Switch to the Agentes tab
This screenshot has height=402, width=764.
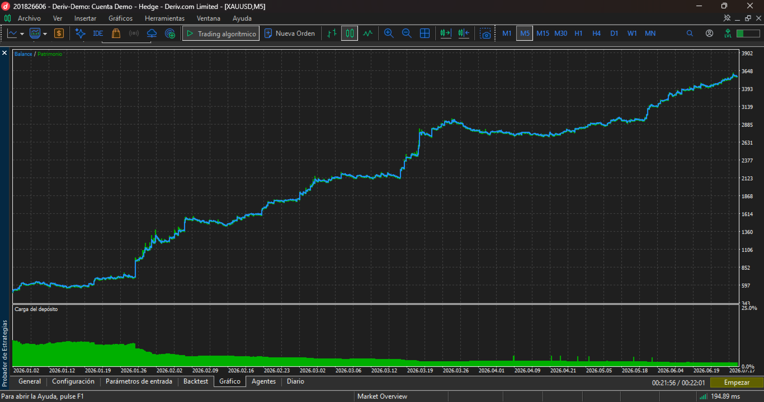click(x=264, y=381)
